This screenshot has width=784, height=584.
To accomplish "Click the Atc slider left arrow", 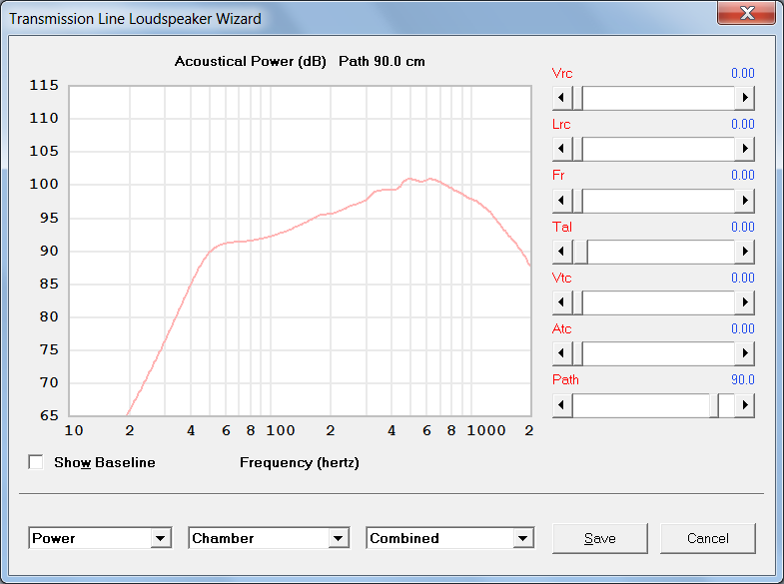I will click(562, 353).
